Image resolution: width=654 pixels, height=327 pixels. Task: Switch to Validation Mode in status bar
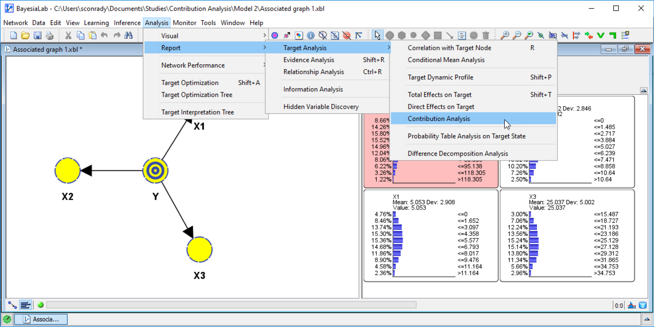coord(26,305)
